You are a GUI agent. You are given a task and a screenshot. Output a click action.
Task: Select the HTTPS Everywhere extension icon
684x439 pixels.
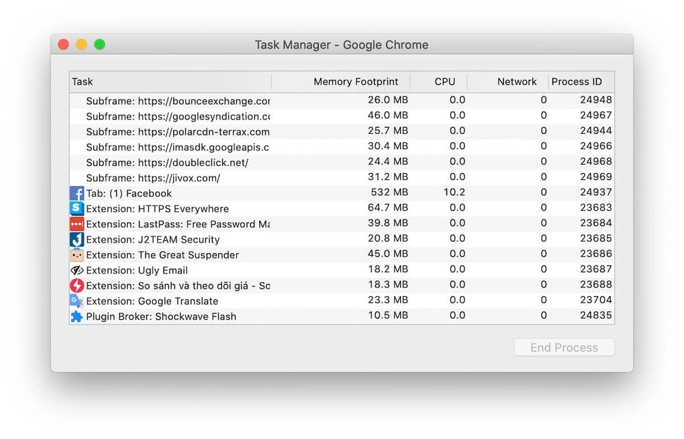(x=77, y=209)
